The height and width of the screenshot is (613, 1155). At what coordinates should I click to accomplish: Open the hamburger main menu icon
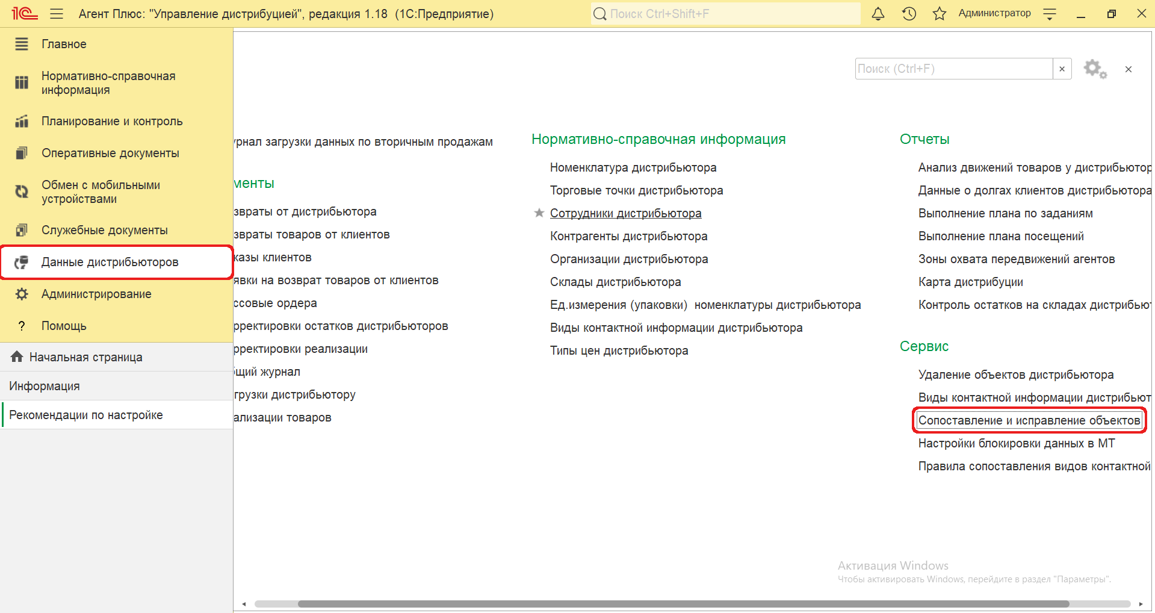(x=57, y=14)
